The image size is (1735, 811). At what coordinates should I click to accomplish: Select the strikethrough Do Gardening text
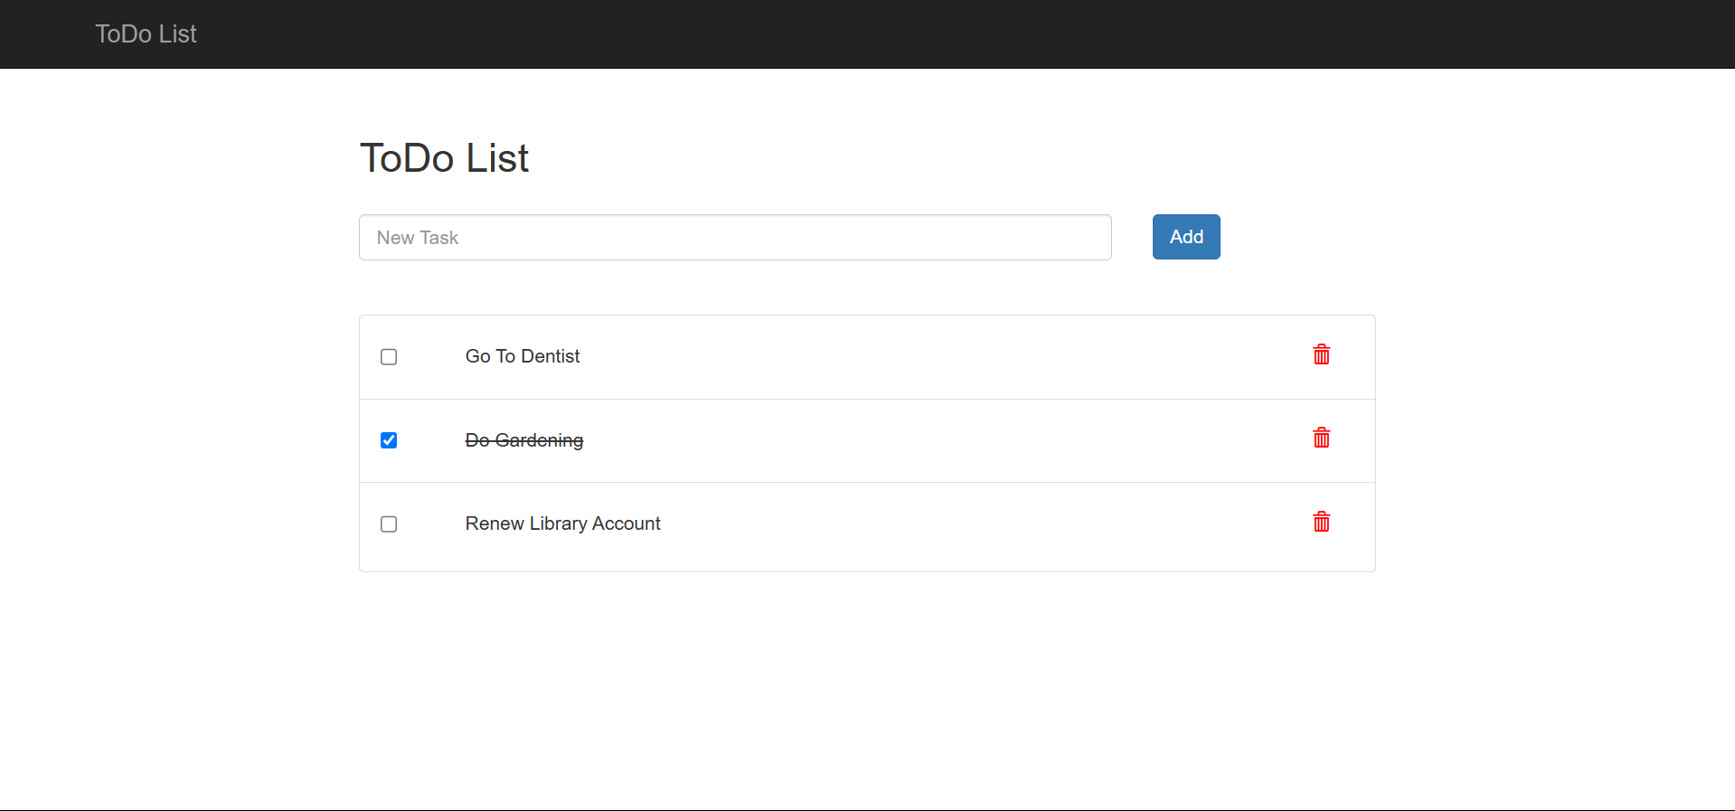click(x=524, y=440)
